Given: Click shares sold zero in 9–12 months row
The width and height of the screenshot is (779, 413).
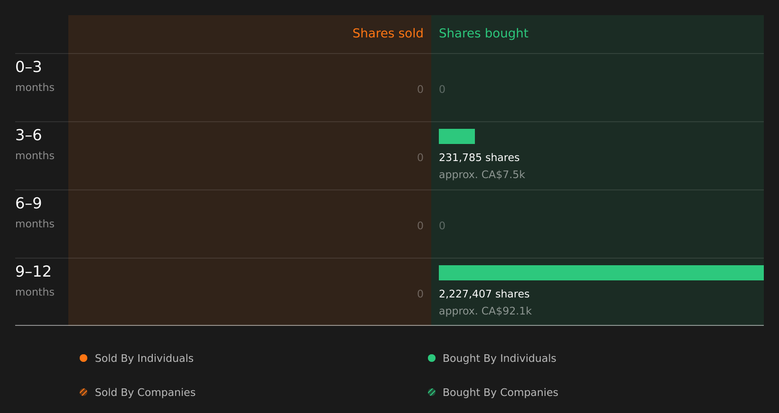Looking at the screenshot, I should click(x=420, y=294).
